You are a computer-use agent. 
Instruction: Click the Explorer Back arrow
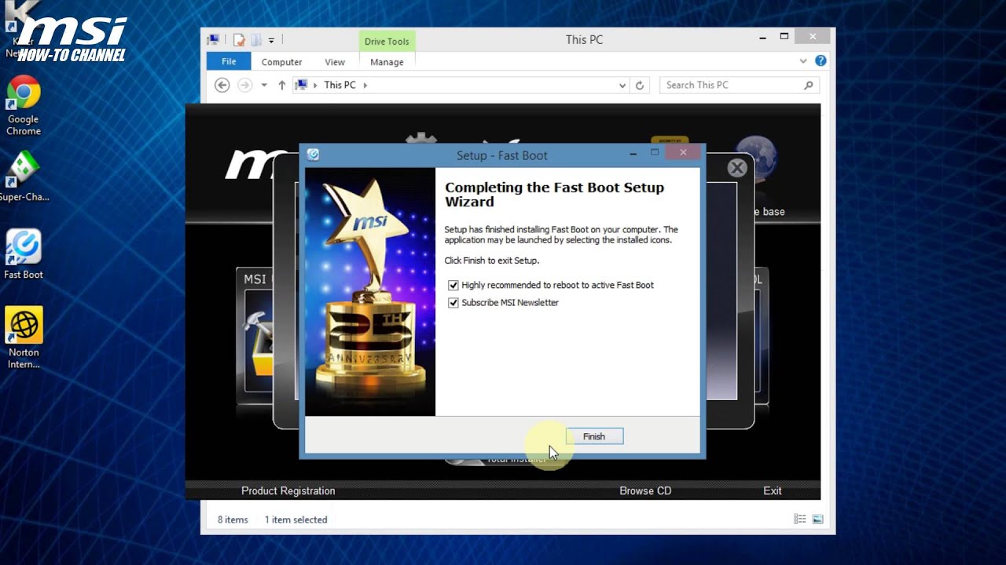point(222,85)
